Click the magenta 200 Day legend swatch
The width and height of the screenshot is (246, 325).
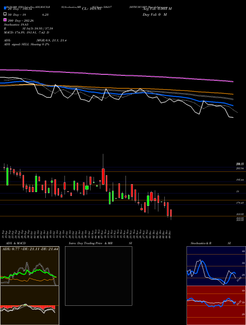point(5,20)
